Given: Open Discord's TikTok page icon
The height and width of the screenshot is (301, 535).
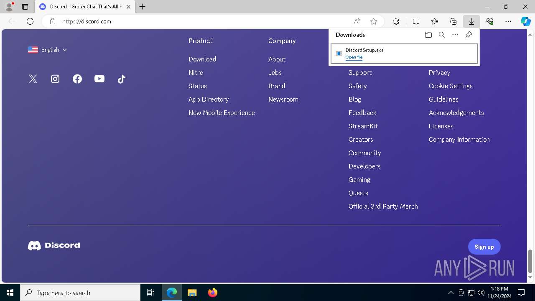Looking at the screenshot, I should (x=122, y=79).
